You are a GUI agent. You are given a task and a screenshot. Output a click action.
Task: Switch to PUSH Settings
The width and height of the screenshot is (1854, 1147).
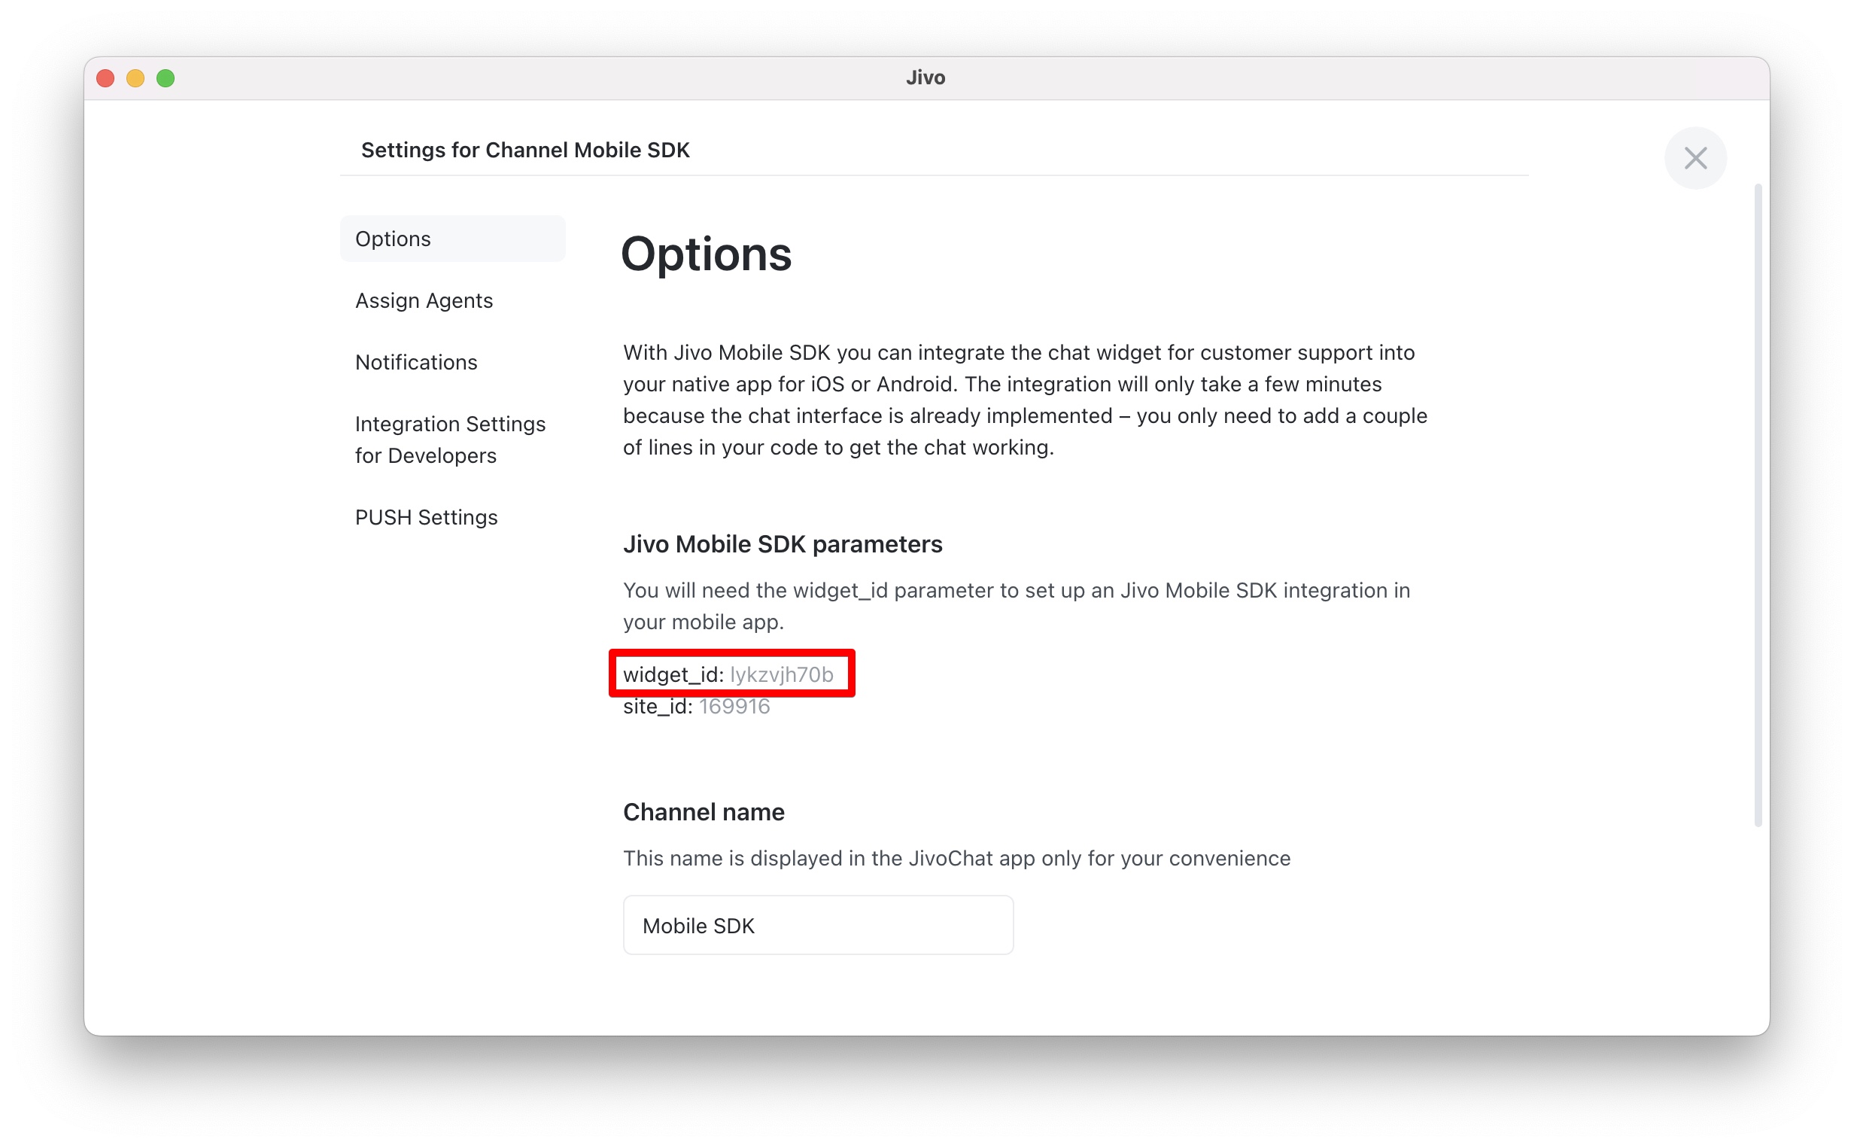[x=426, y=517]
